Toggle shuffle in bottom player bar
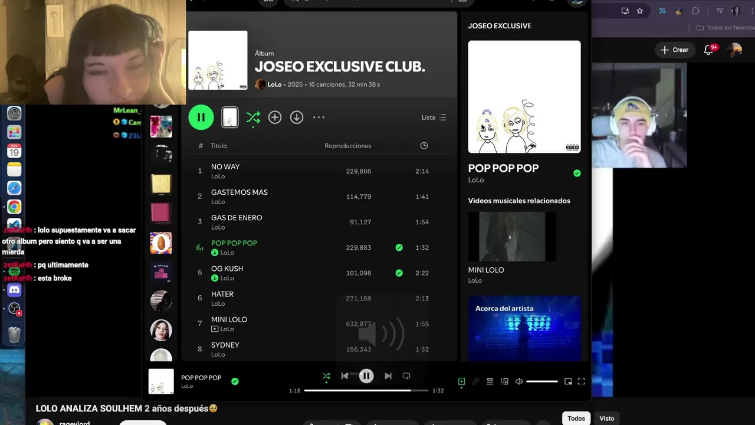 326,376
